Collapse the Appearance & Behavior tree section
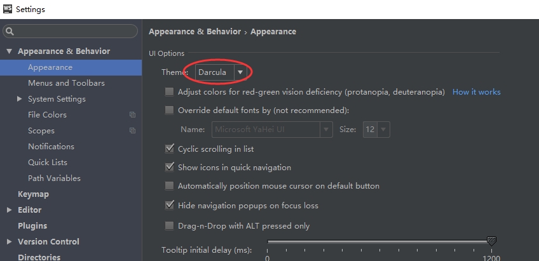The width and height of the screenshot is (539, 261). [x=10, y=51]
